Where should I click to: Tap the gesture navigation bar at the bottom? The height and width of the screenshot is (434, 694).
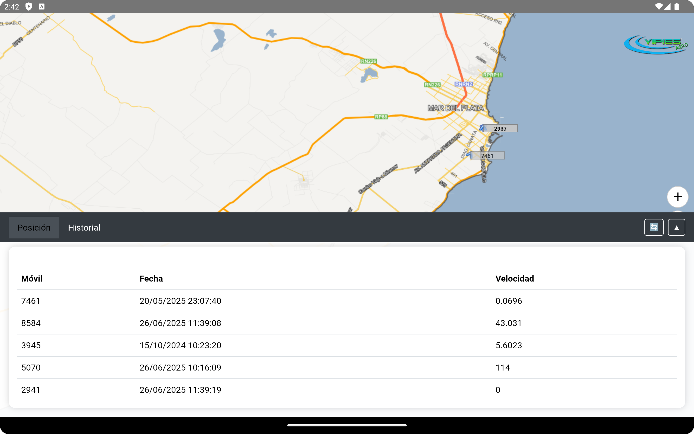click(347, 425)
